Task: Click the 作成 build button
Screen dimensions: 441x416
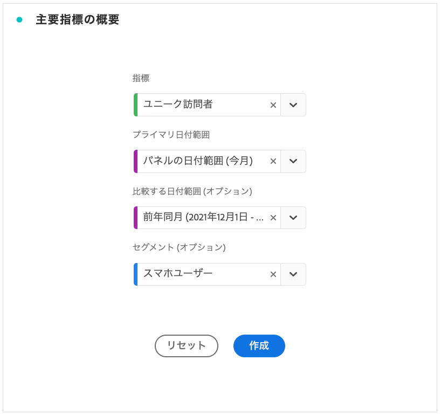Action: point(259,346)
